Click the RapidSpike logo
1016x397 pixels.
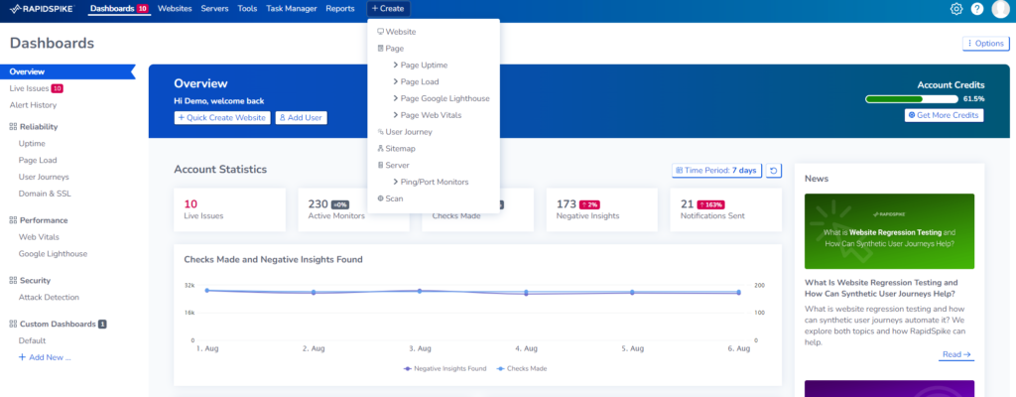pos(43,9)
